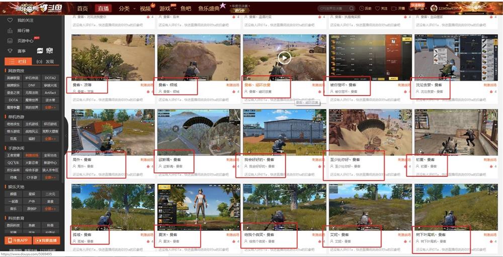Select the 颜值 category
The width and height of the screenshot is (503, 257).
click(14, 194)
